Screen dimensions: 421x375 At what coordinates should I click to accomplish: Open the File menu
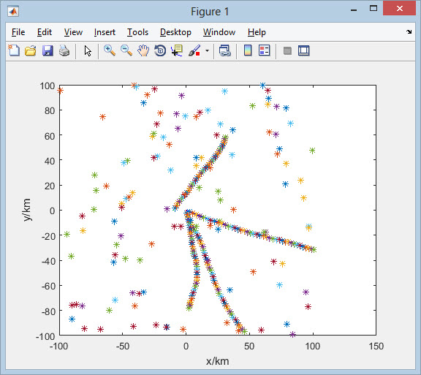coord(18,32)
